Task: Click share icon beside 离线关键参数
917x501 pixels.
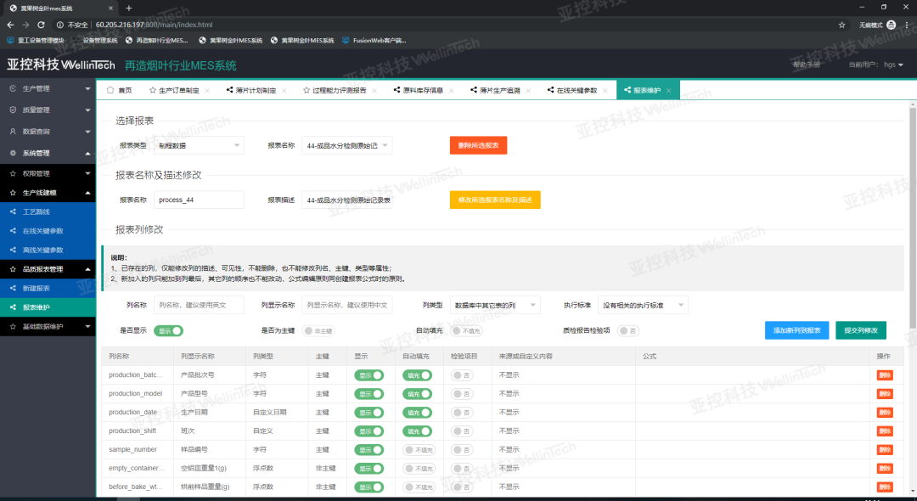Action: click(x=13, y=250)
